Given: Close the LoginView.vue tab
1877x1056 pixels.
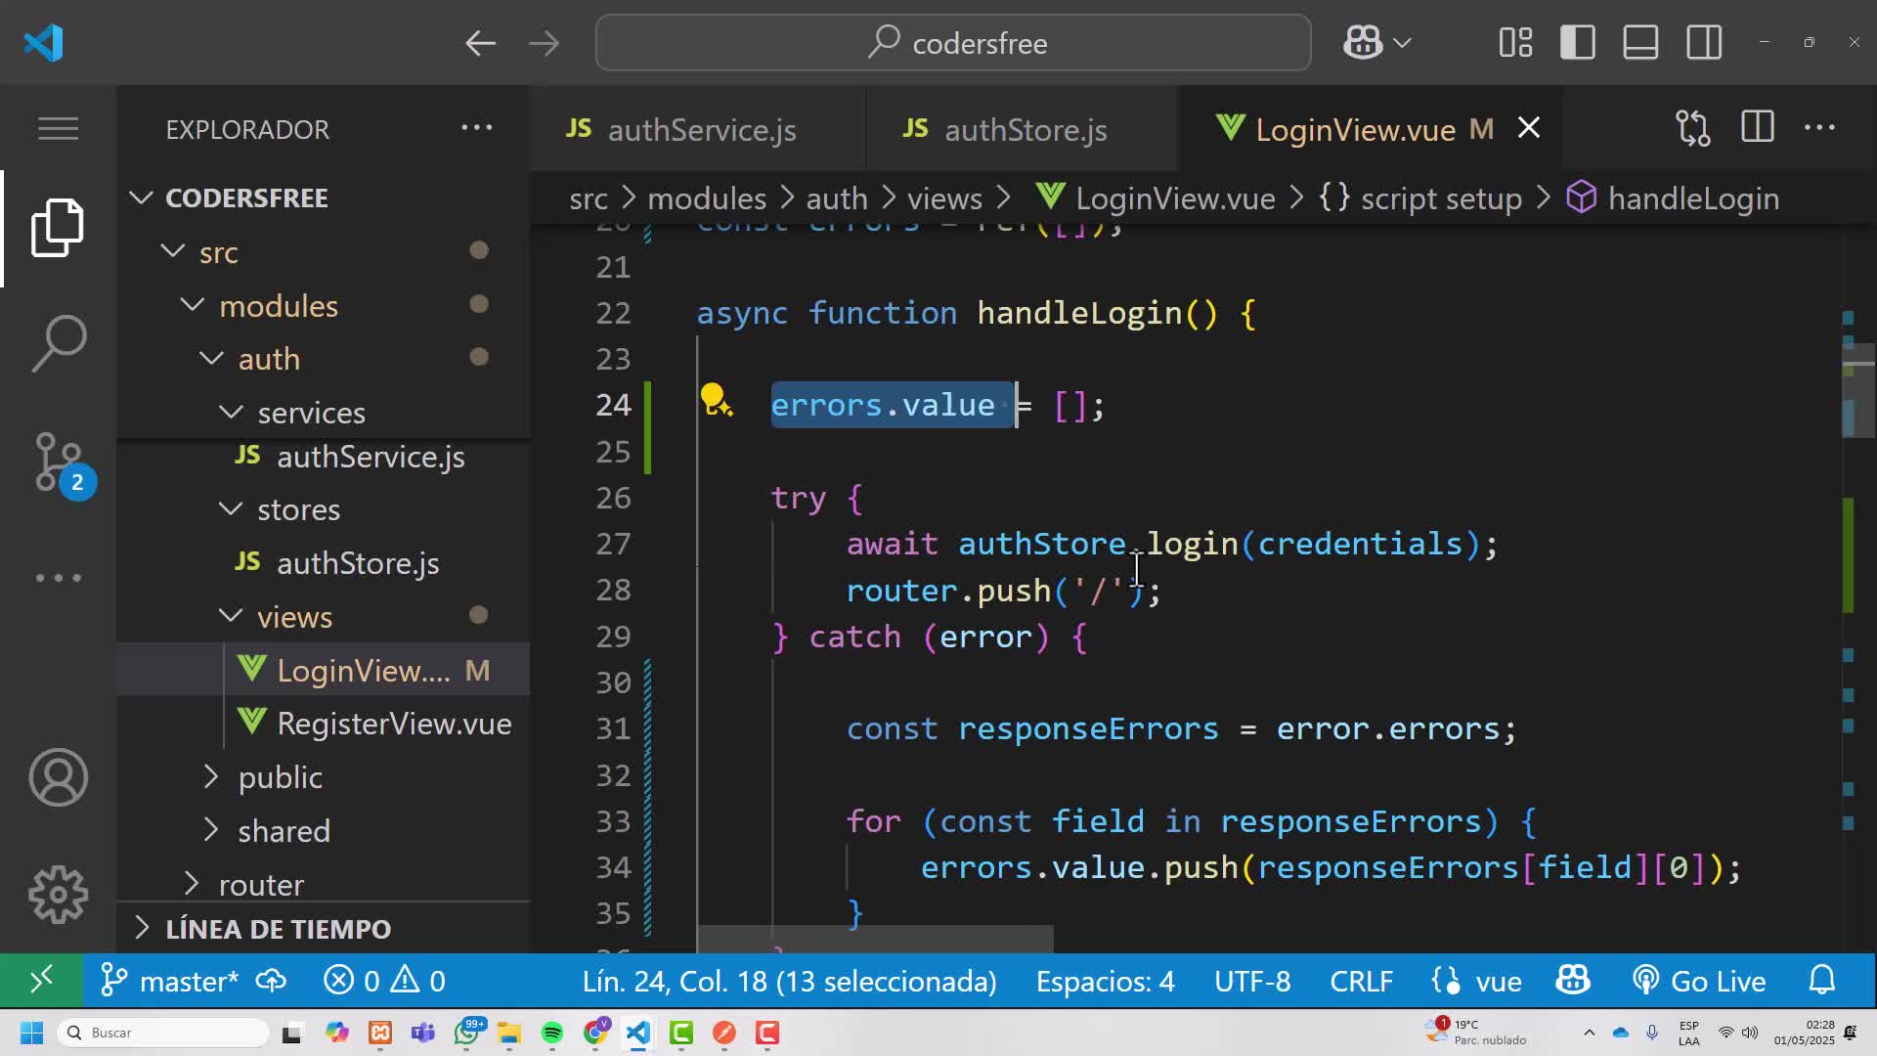Looking at the screenshot, I should (x=1529, y=128).
